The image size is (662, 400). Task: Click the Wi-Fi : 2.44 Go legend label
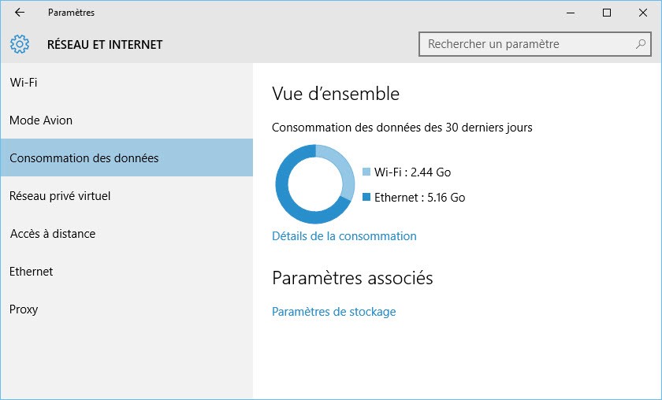[412, 172]
